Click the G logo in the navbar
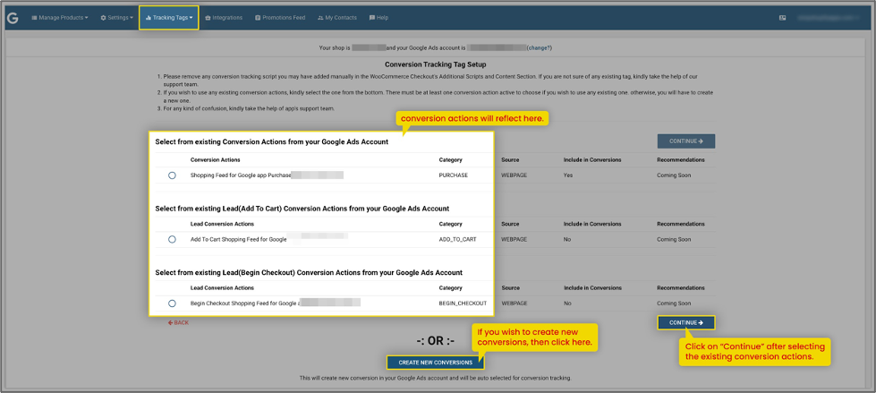This screenshot has width=876, height=393. click(13, 18)
